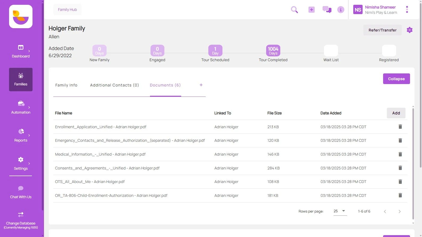The width and height of the screenshot is (422, 237).
Task: Go to previous page of documents
Action: [x=385, y=211]
